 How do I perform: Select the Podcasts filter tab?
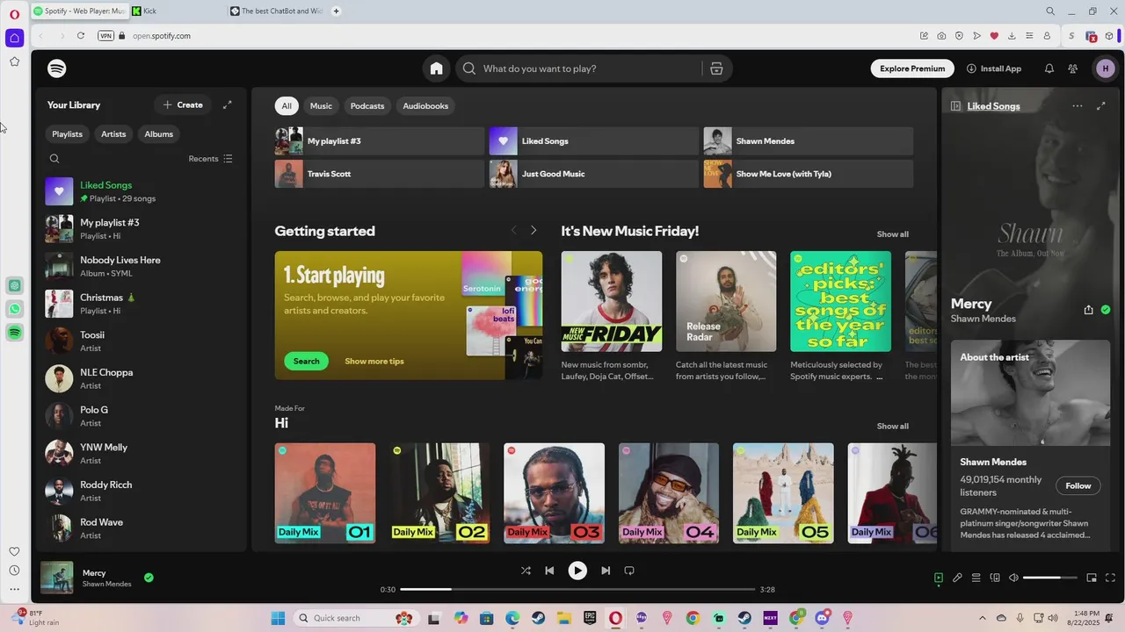pyautogui.click(x=367, y=106)
